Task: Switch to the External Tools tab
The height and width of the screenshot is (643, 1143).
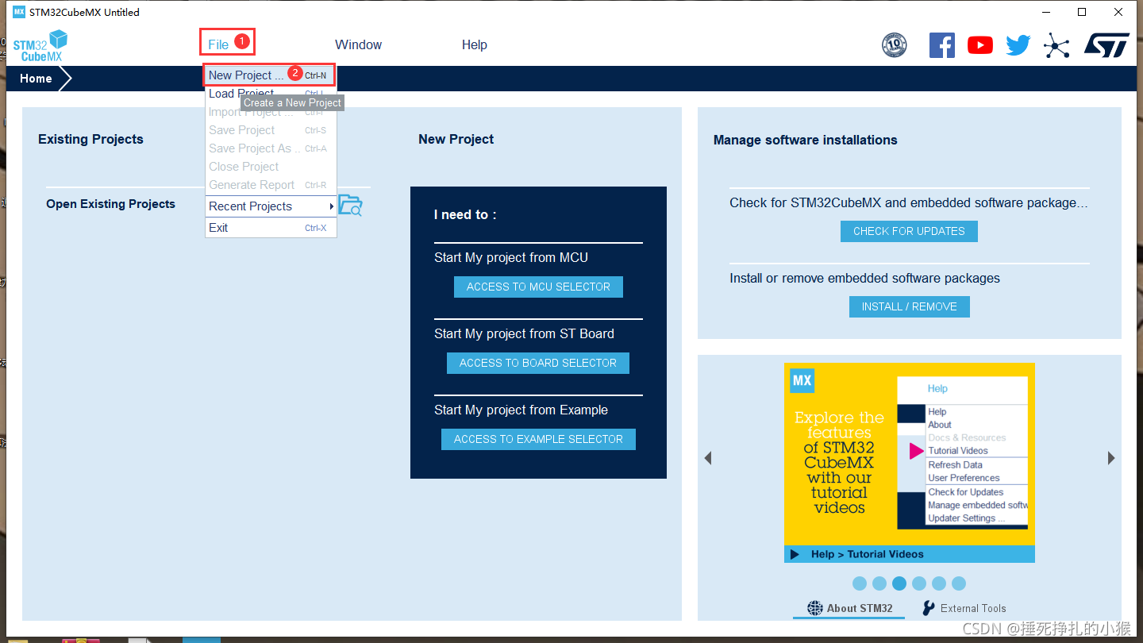Action: (x=964, y=608)
